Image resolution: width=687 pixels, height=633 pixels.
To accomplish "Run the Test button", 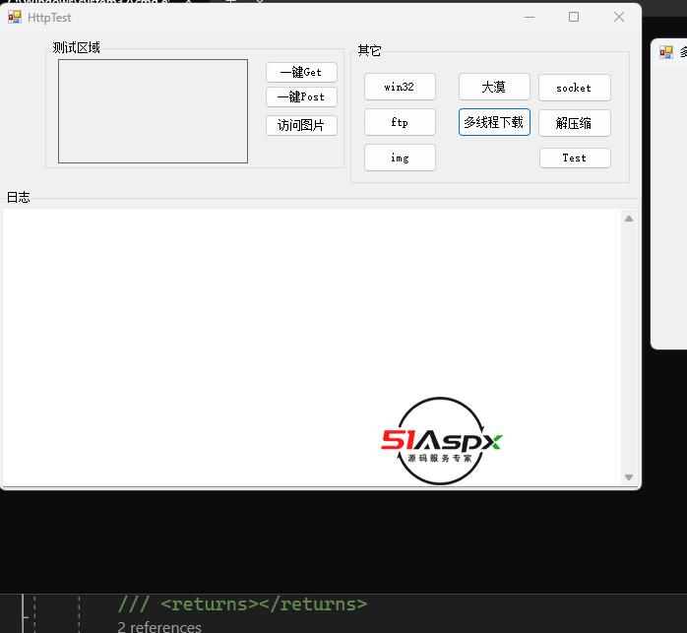I will coord(575,158).
